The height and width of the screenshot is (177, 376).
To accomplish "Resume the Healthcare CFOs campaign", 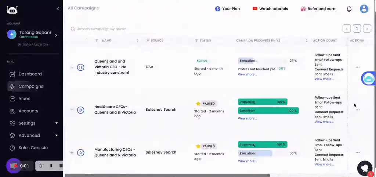I will 80,110.
